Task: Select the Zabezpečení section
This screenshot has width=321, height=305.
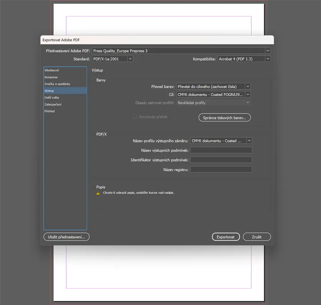Action: coord(65,104)
